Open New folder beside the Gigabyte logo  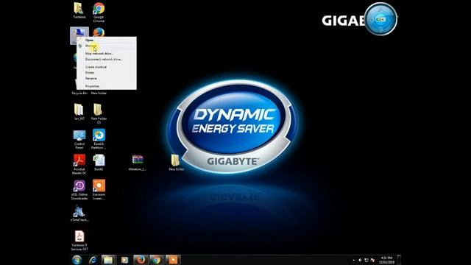[176, 163]
